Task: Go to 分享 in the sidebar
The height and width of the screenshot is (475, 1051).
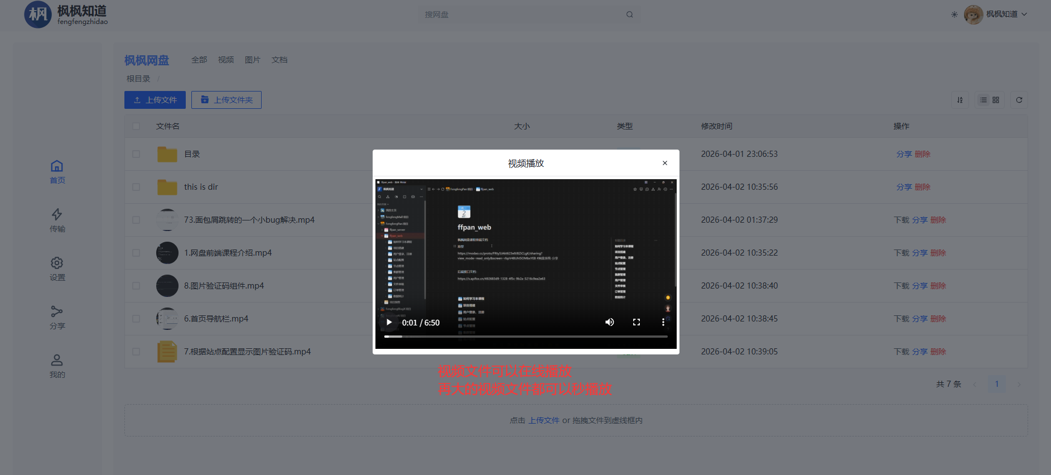Action: (57, 318)
